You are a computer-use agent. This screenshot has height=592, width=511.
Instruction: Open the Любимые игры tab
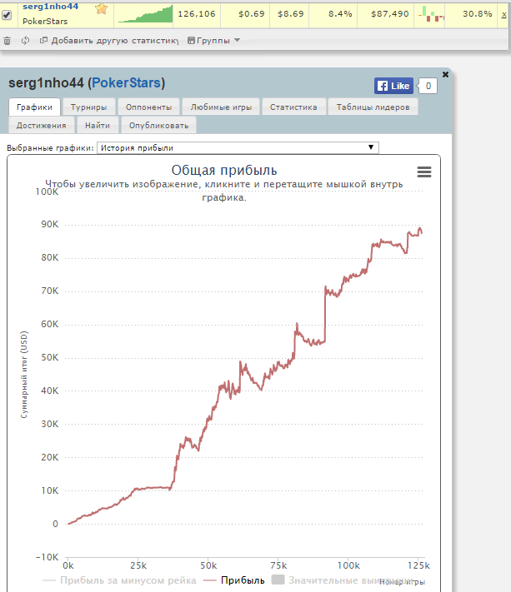click(x=221, y=107)
